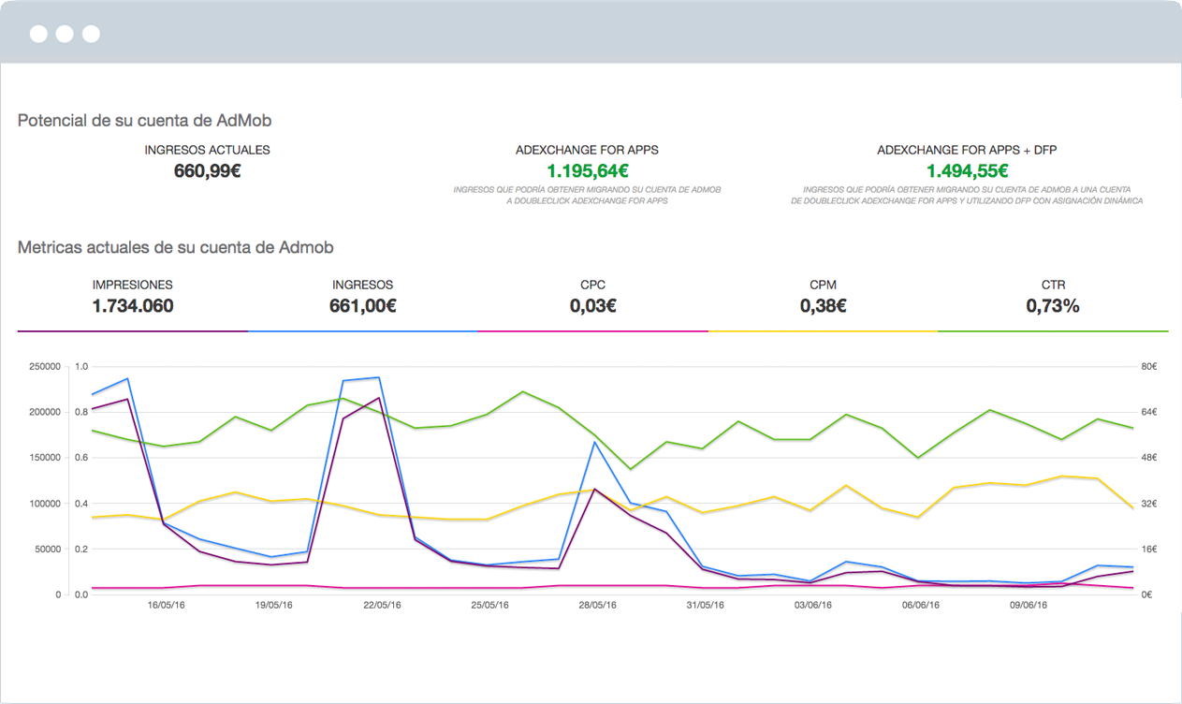Toggle the CPM metric series
The width and height of the screenshot is (1182, 704).
point(822,294)
